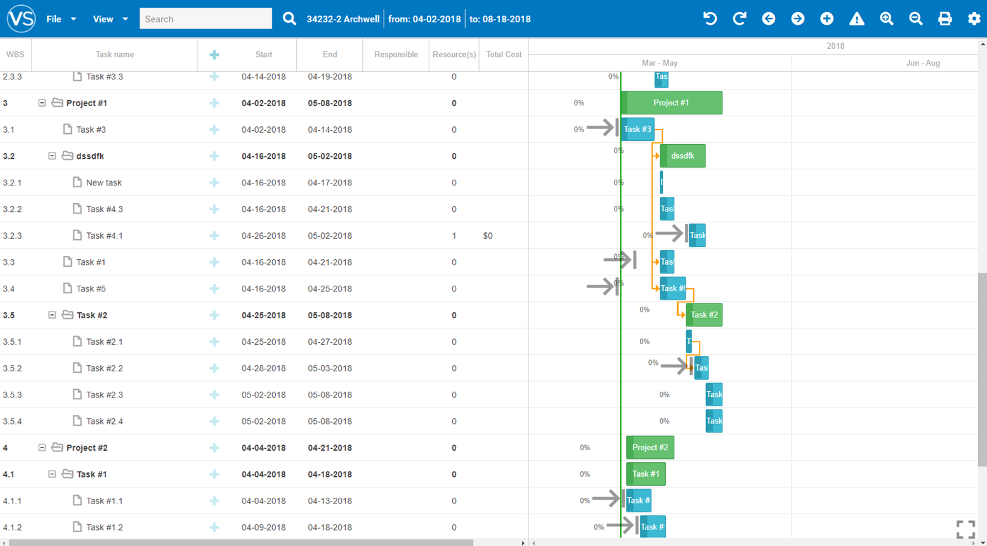
Task: Zoom out the Gantt timeline
Action: coord(915,18)
